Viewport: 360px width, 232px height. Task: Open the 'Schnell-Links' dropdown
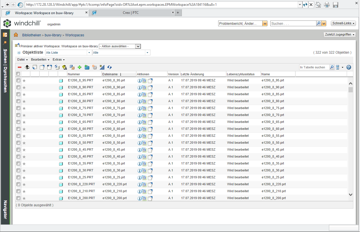[x=344, y=23]
